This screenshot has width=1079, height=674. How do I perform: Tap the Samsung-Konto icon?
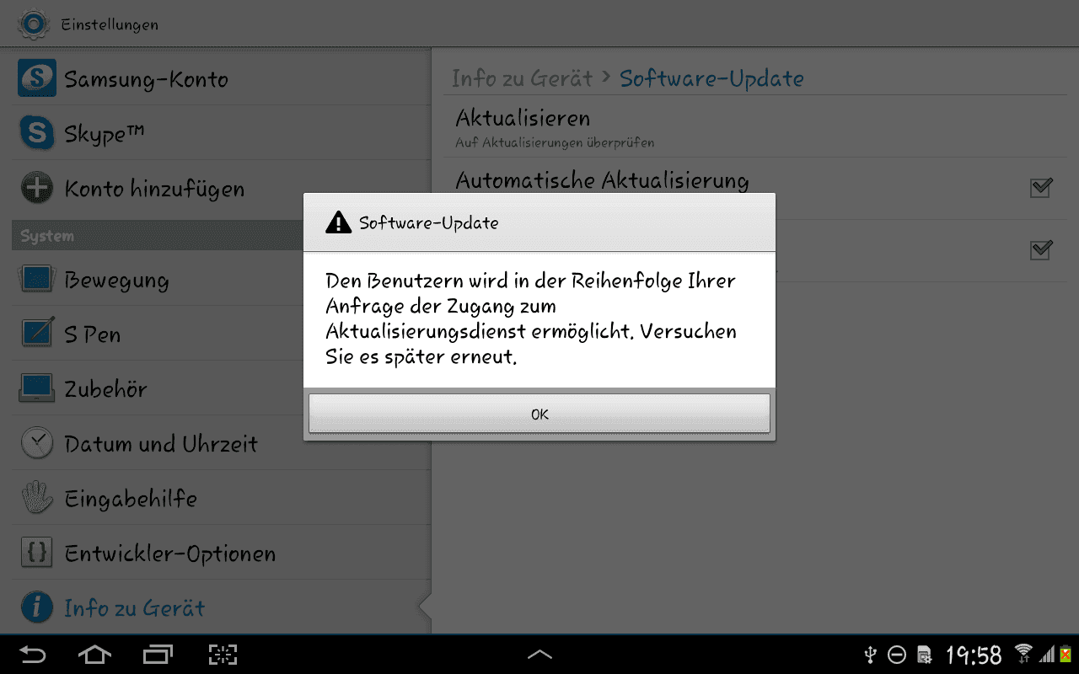36,79
